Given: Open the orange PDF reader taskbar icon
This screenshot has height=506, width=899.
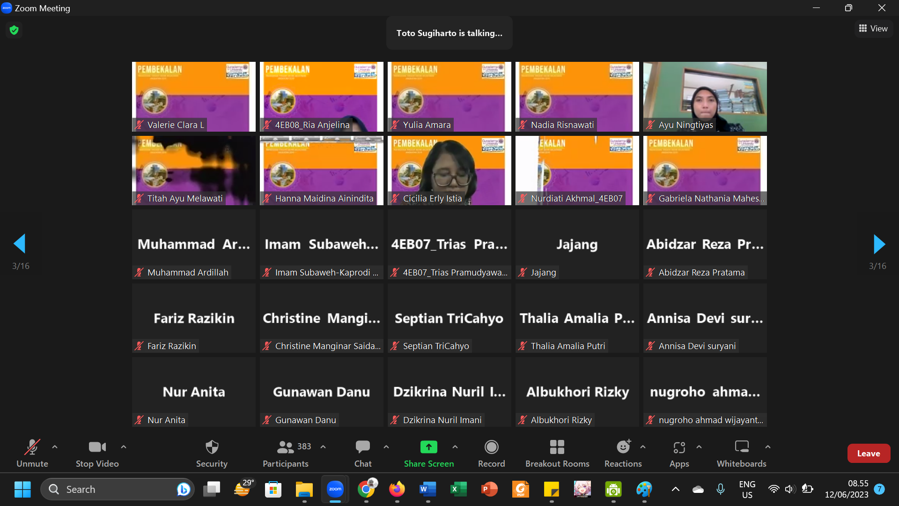Looking at the screenshot, I should pos(521,490).
